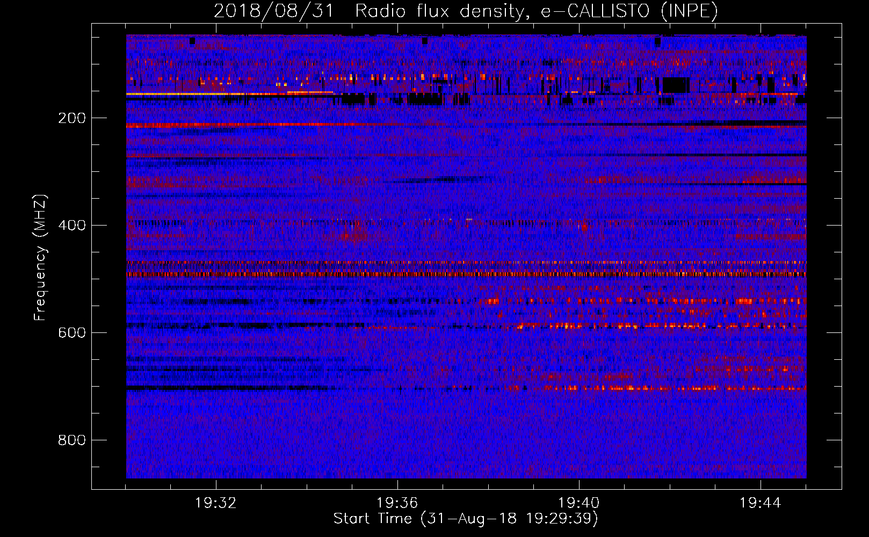Image resolution: width=869 pixels, height=537 pixels.
Task: Click the 200 frequency tick label
Action: click(72, 118)
